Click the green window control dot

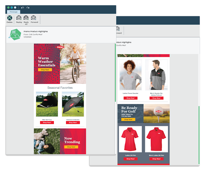click(x=8, y=8)
